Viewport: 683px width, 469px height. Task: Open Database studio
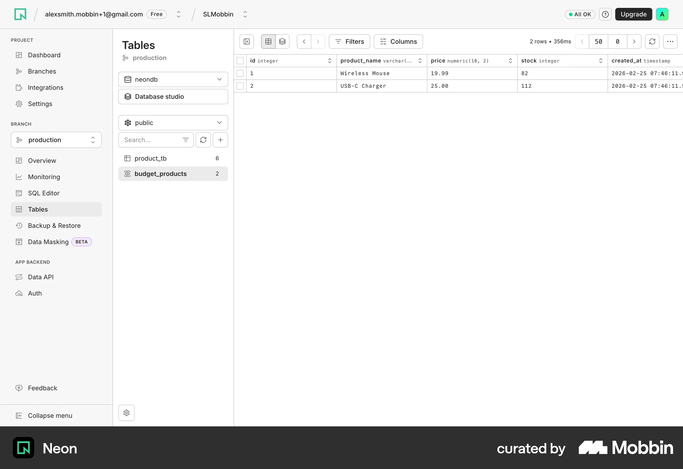coord(173,97)
